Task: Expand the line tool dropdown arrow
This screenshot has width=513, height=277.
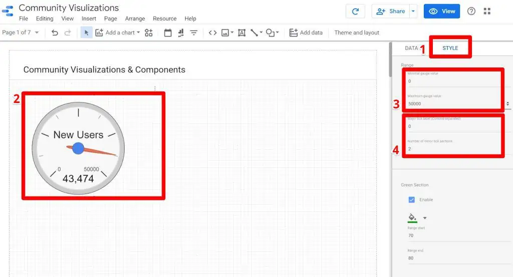Action: point(261,32)
